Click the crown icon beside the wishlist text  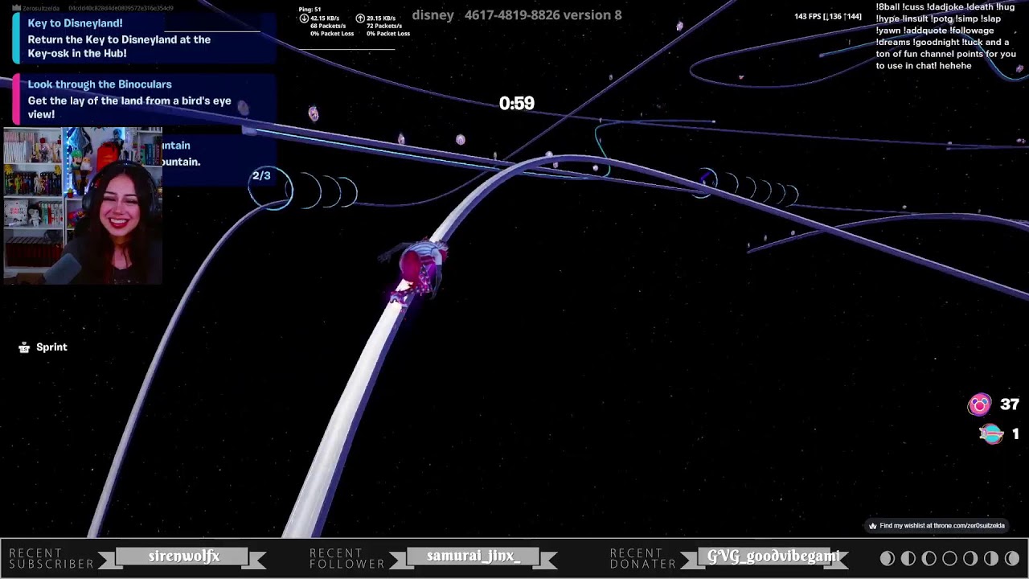tap(872, 526)
